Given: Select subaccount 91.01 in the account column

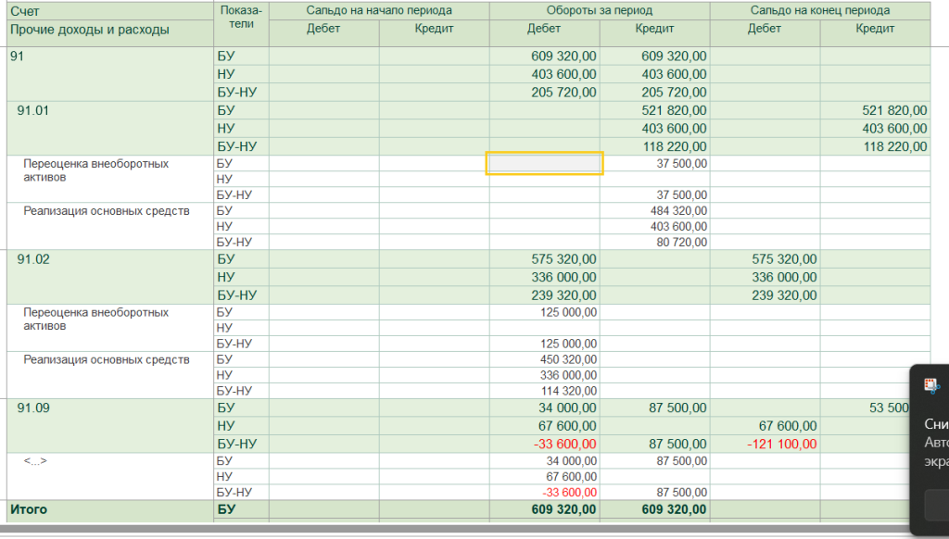Looking at the screenshot, I should (x=32, y=111).
